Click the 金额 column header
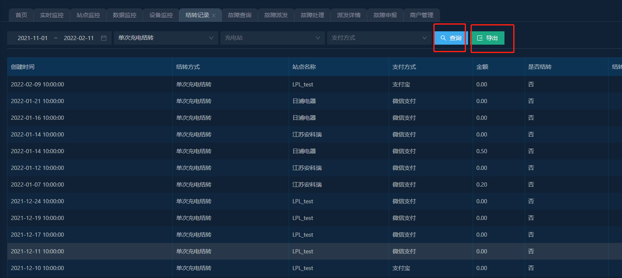Image resolution: width=622 pixels, height=278 pixels. (x=482, y=67)
